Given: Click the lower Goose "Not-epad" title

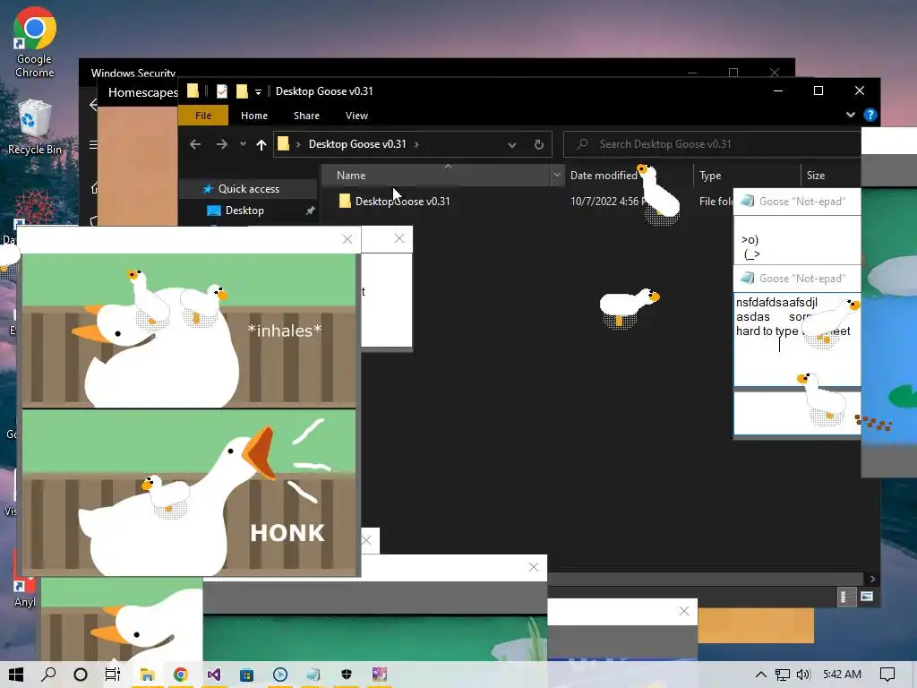Looking at the screenshot, I should click(801, 279).
